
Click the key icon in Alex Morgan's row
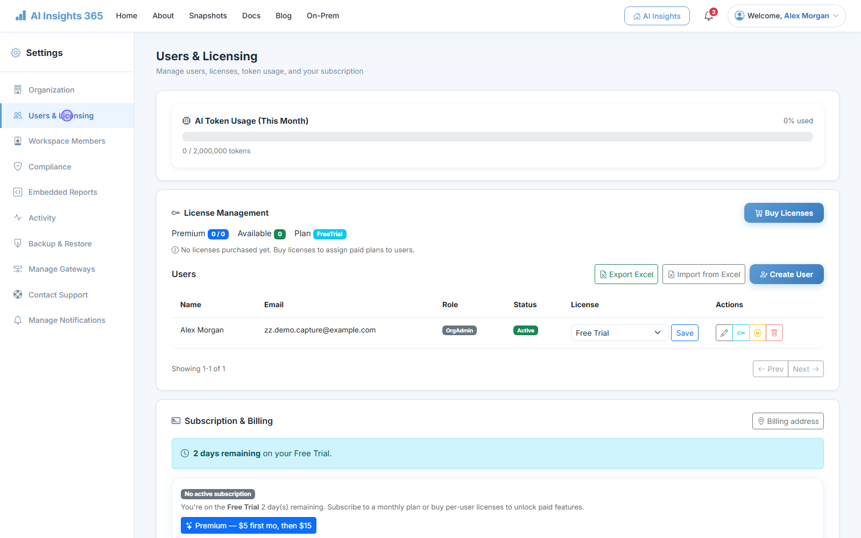(x=741, y=333)
